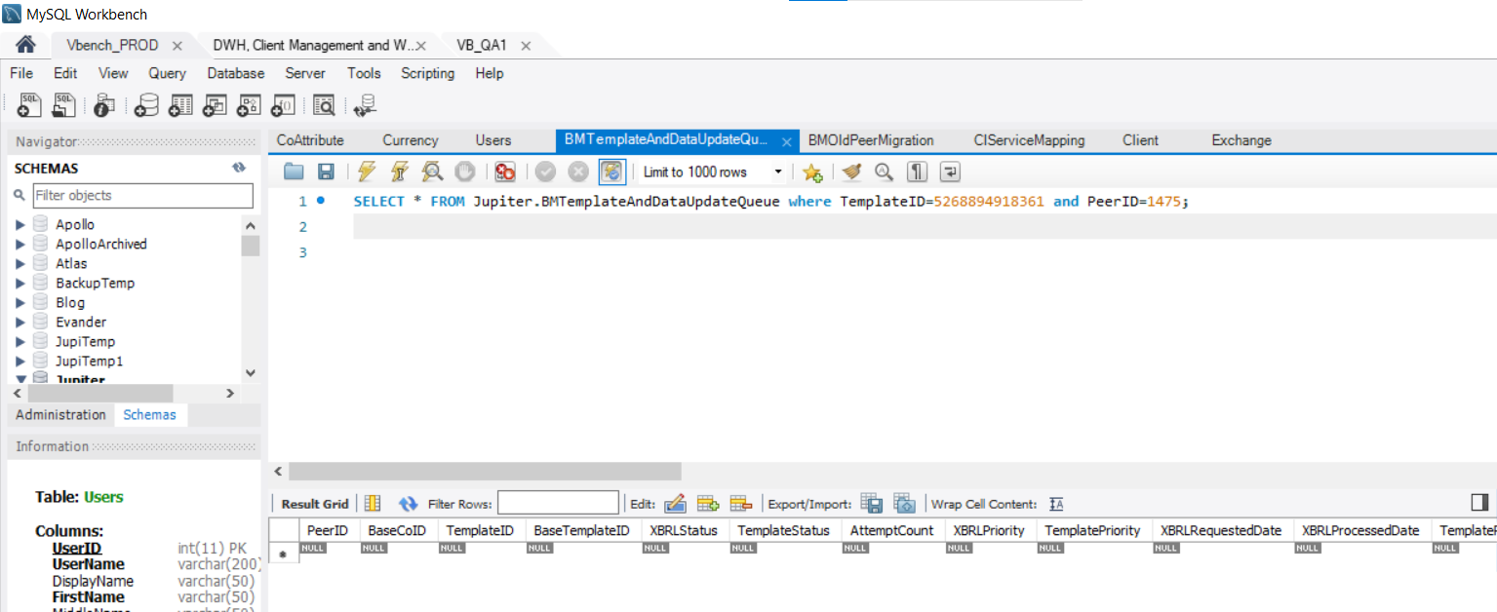
Task: Create a new view icon
Action: pos(215,105)
